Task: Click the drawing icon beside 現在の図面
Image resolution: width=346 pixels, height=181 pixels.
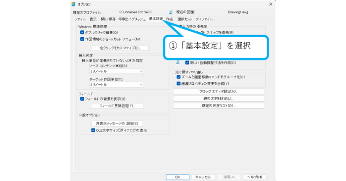Action: pyautogui.click(x=171, y=12)
